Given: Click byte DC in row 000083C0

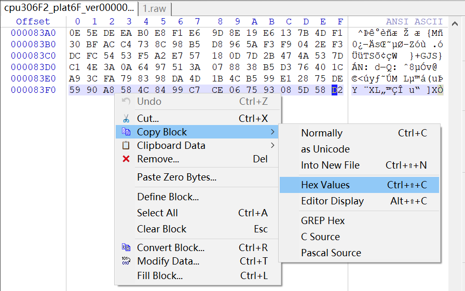Looking at the screenshot, I should [x=75, y=56].
